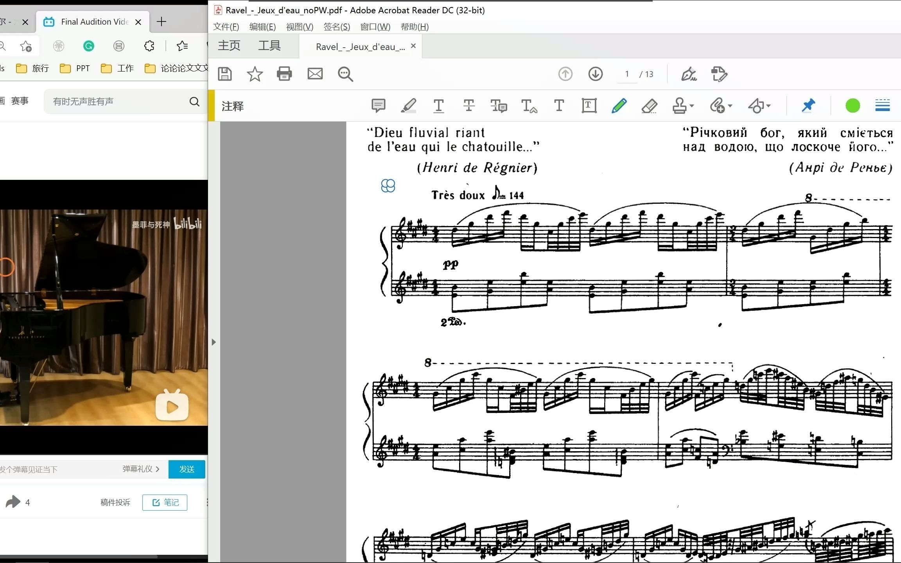Open the 编辑(E) menu

pos(262,27)
